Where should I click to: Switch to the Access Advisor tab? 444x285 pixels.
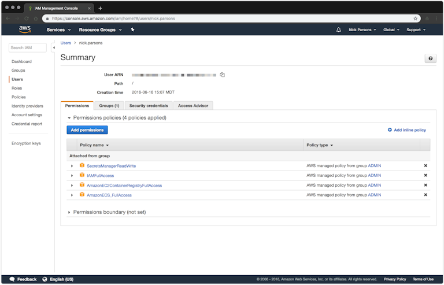point(193,106)
